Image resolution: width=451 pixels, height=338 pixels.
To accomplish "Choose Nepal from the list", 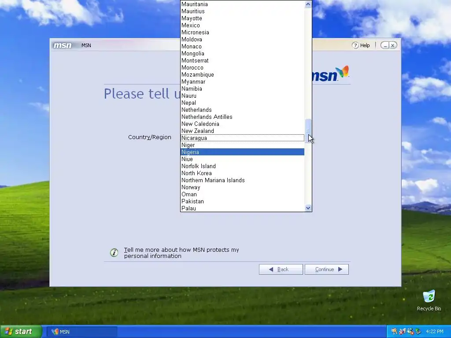I will pyautogui.click(x=243, y=103).
